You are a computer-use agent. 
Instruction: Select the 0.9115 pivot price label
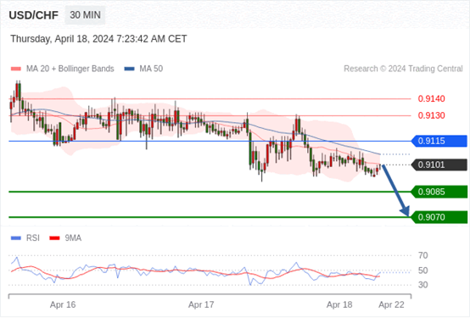coord(439,141)
